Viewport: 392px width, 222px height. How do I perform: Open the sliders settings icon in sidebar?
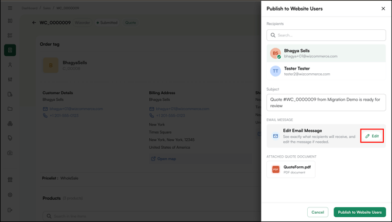[x=10, y=80]
